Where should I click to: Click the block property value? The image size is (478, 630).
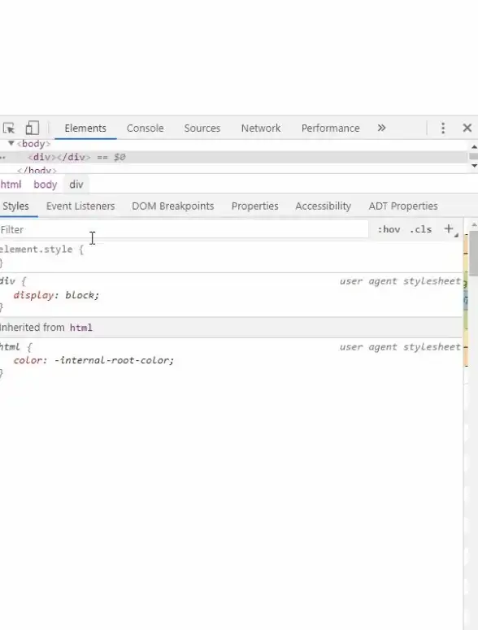pos(80,295)
